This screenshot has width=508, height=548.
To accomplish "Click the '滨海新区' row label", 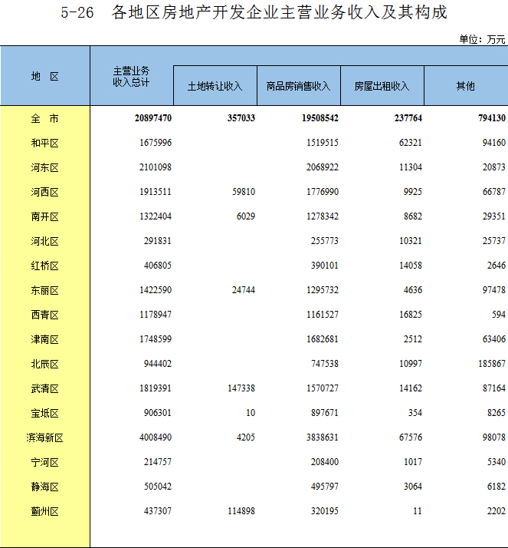I will point(44,437).
